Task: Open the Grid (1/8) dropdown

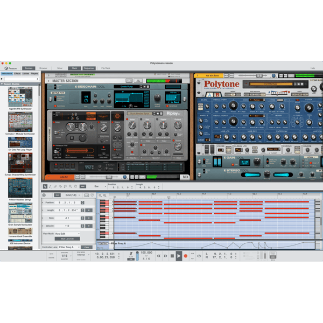Action: coord(73,195)
